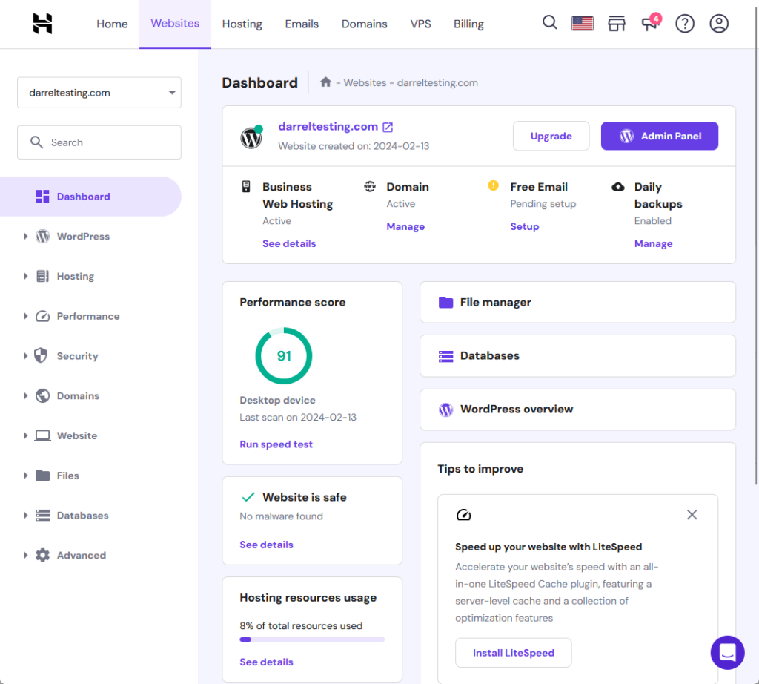The image size is (759, 684).
Task: Open the darreltesting.com website selector dropdown
Action: point(99,93)
